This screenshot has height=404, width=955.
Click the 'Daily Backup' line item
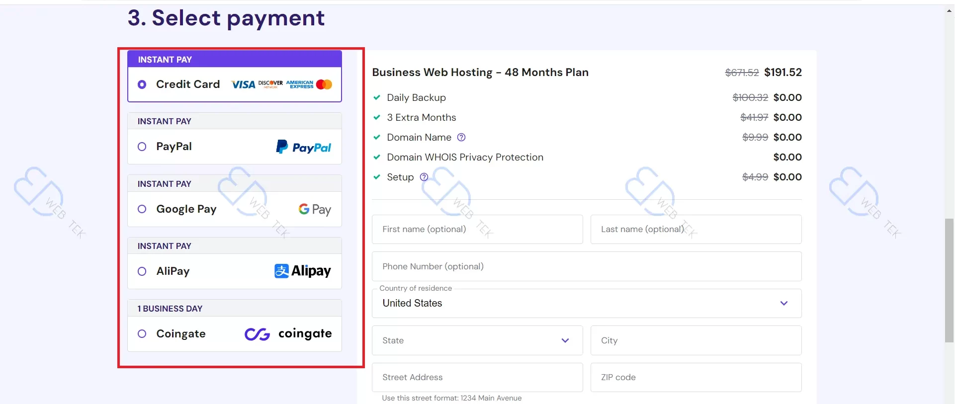(417, 98)
